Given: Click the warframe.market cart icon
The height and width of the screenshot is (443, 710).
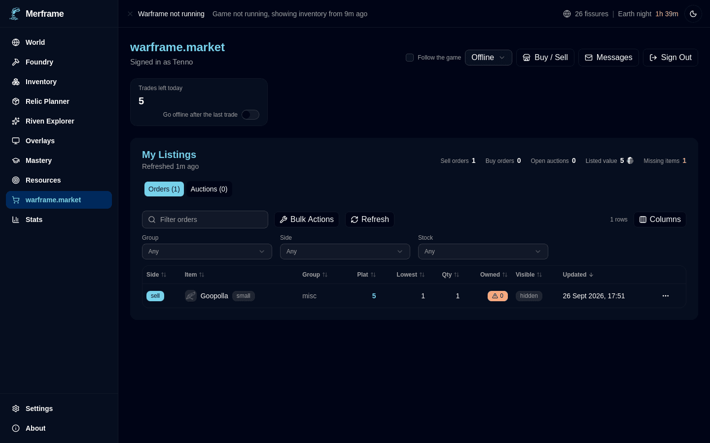Looking at the screenshot, I should pos(16,200).
